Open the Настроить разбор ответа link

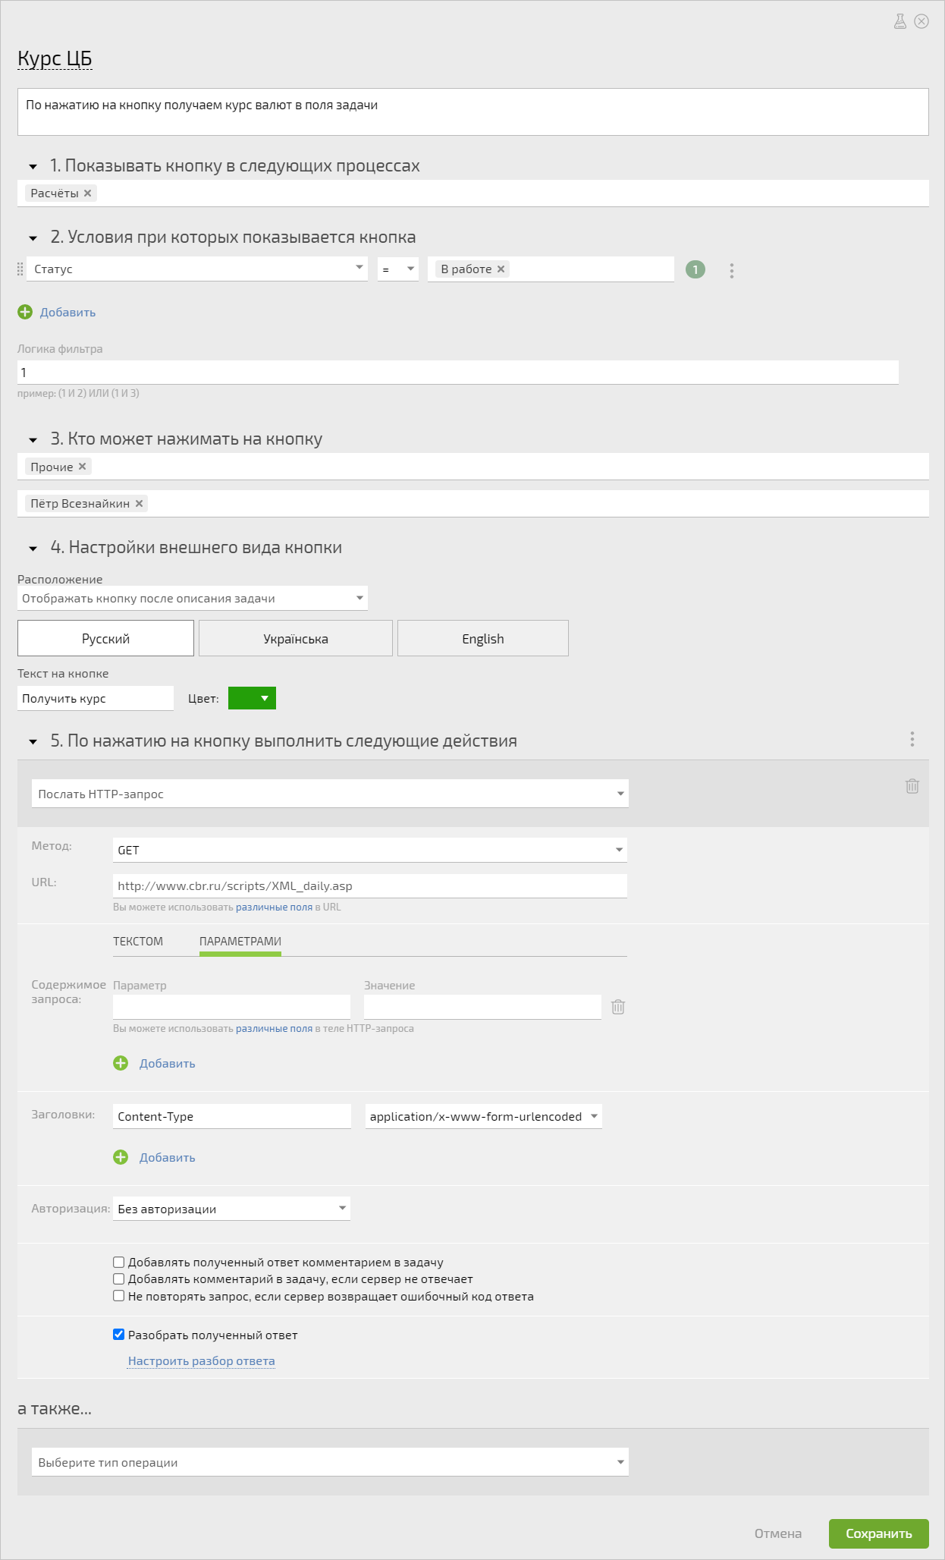tap(202, 1360)
